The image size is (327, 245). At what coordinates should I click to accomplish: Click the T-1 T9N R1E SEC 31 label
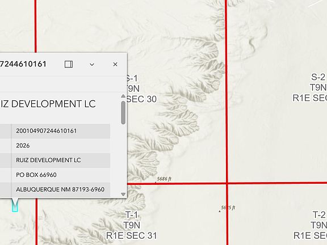pyautogui.click(x=131, y=225)
